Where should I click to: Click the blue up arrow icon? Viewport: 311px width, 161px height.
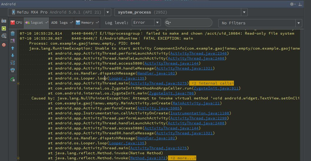point(13,48)
